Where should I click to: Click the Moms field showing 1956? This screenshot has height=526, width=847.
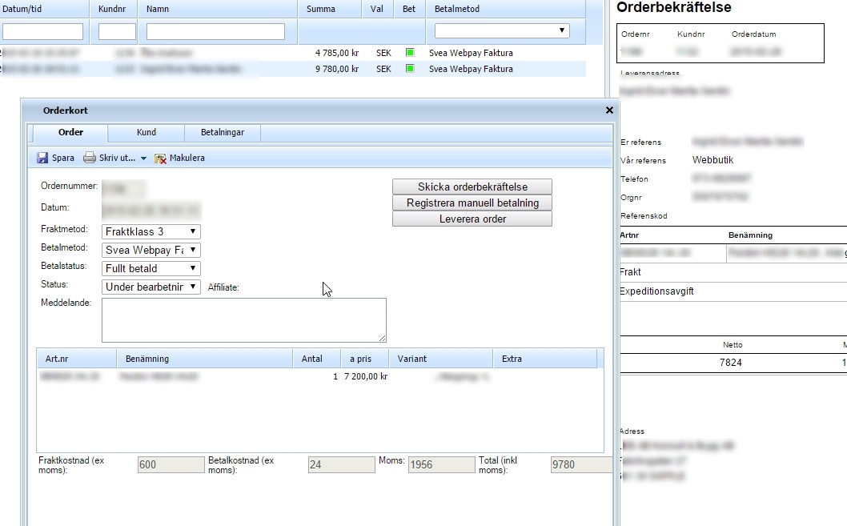click(441, 464)
